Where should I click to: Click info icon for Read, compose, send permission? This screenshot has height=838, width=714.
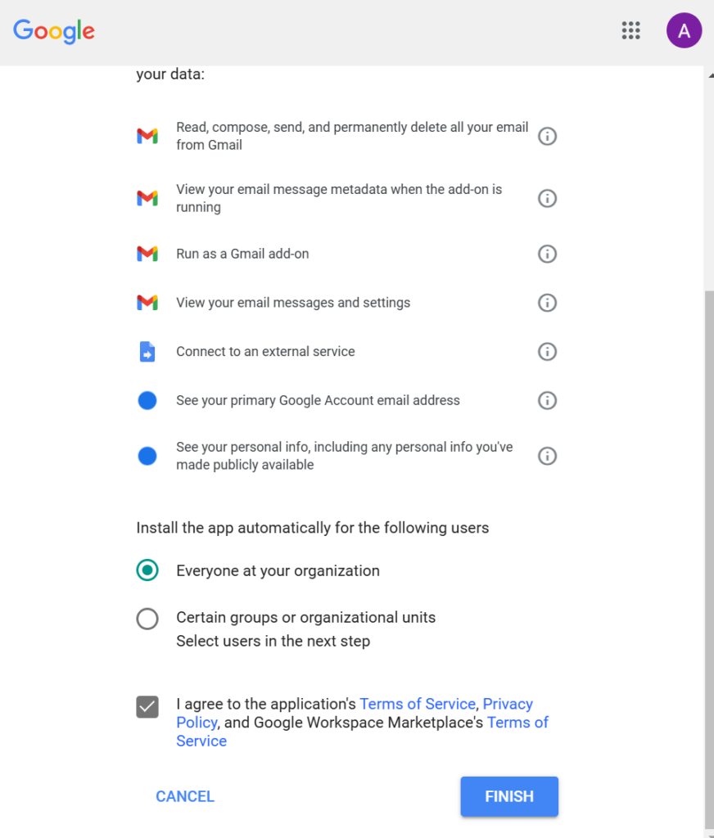point(547,136)
